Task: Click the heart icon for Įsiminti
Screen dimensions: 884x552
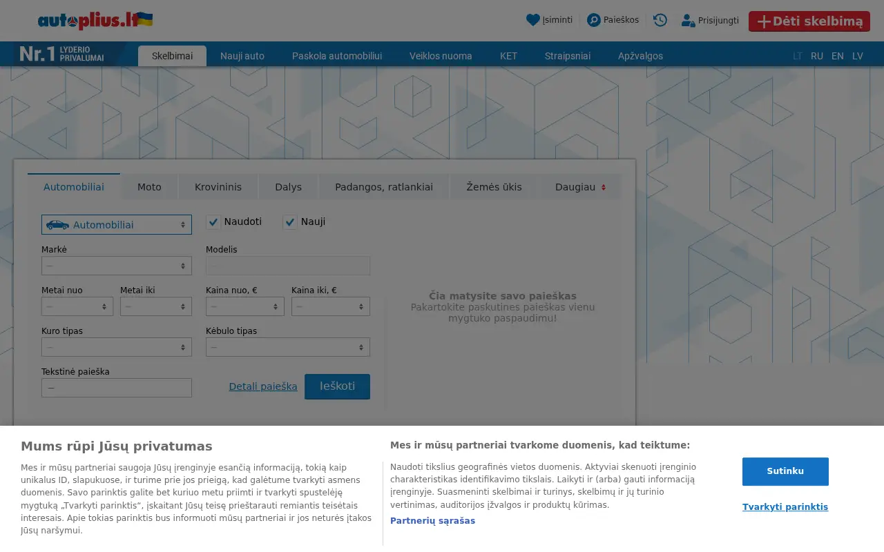Action: click(x=532, y=20)
